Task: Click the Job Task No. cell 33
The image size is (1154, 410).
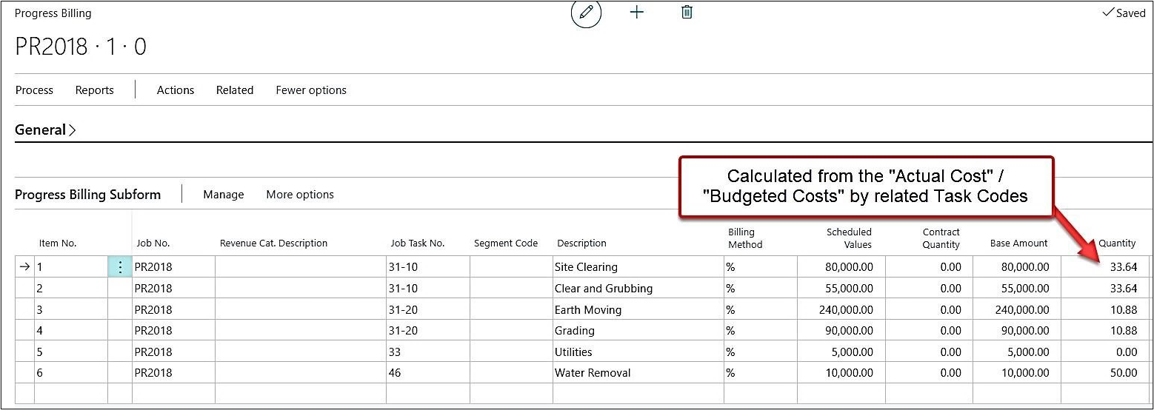Action: pyautogui.click(x=427, y=352)
